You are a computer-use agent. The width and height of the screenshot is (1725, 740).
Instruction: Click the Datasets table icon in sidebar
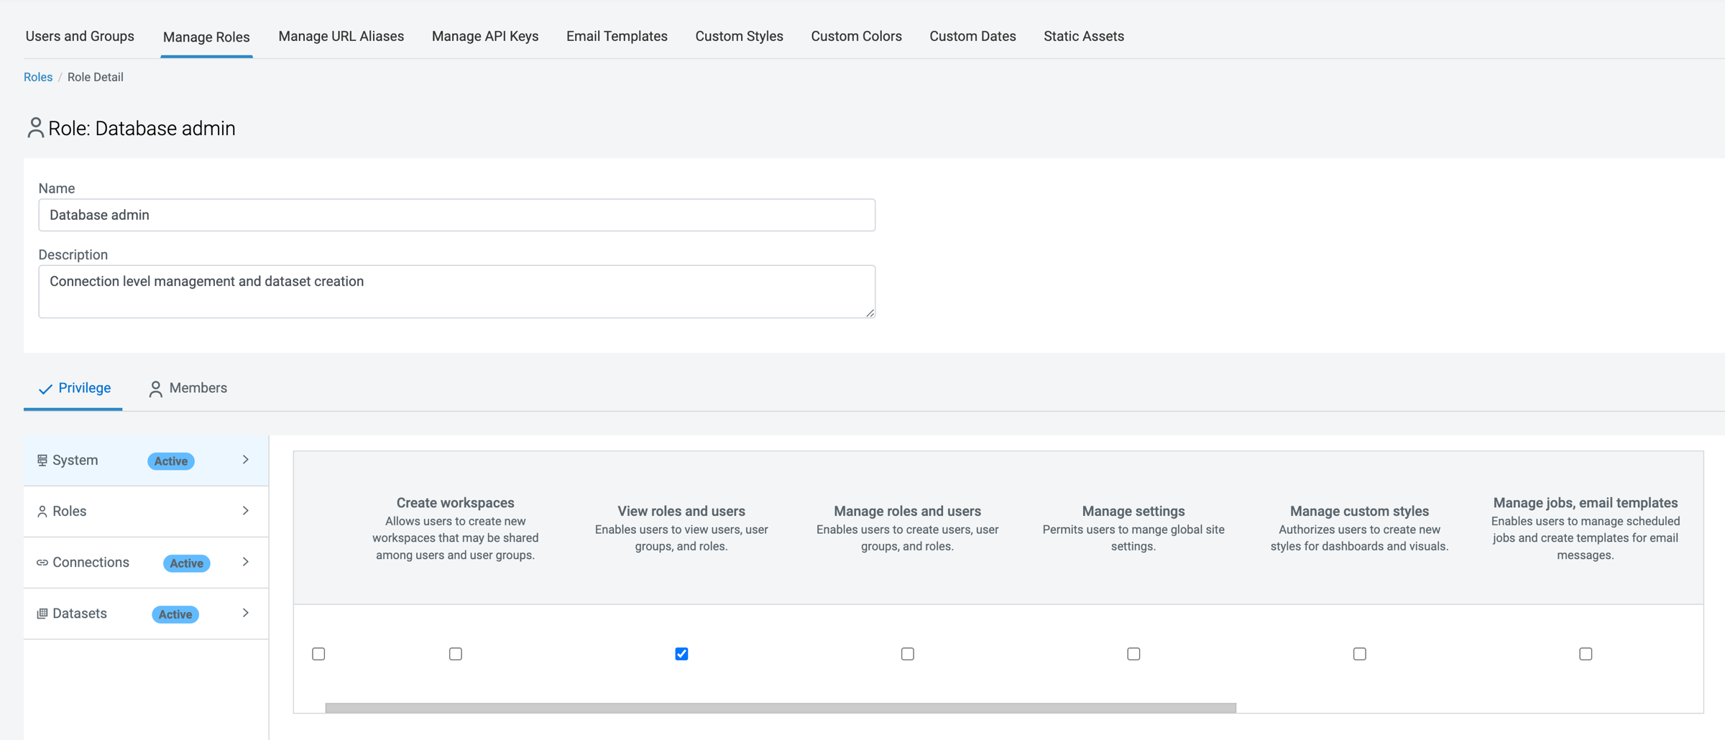(42, 614)
